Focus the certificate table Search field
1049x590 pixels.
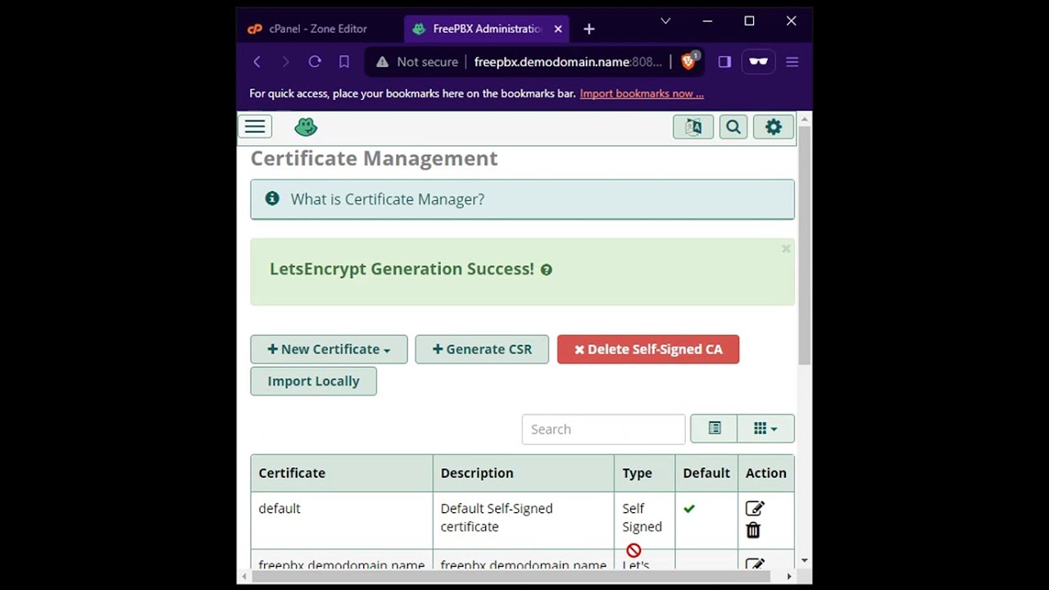603,429
